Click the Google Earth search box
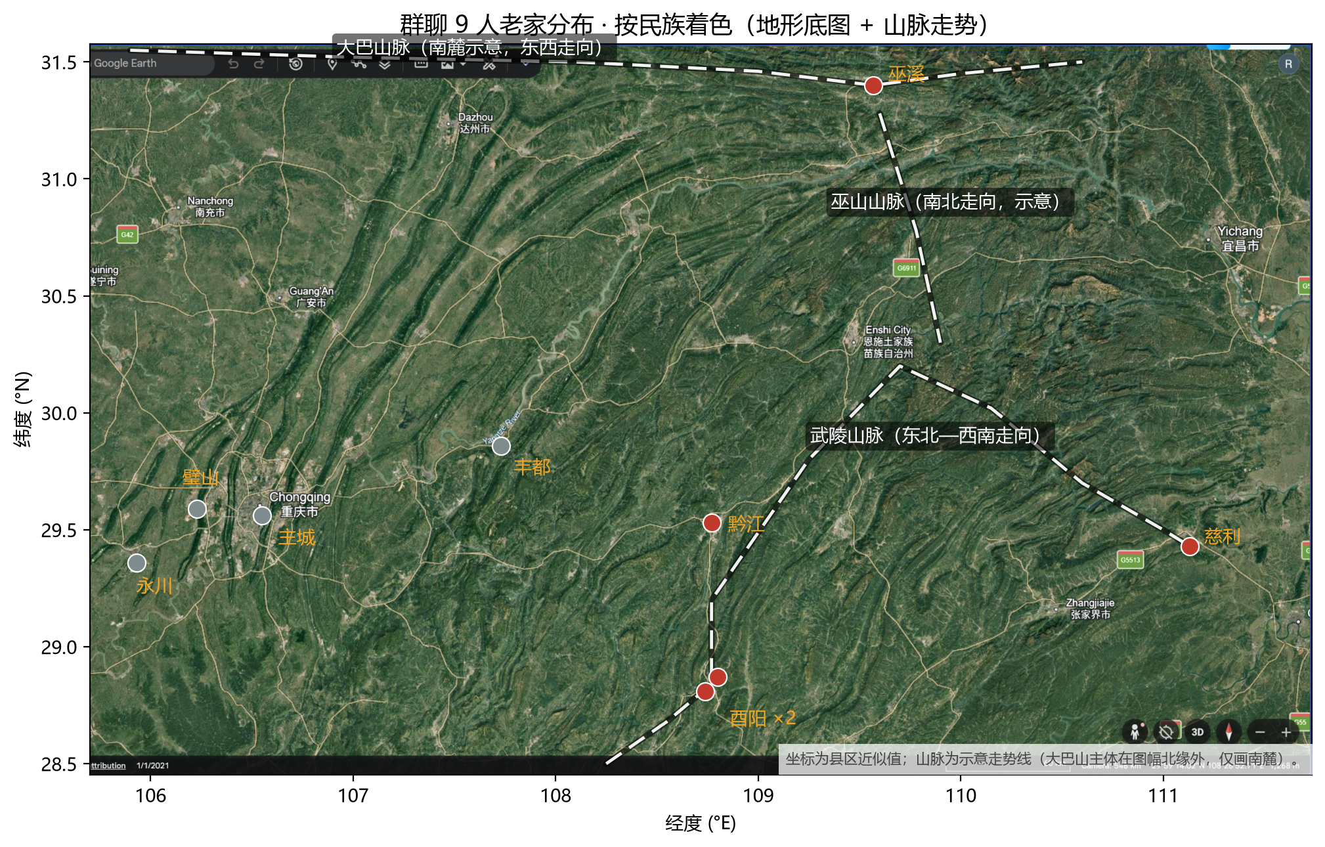The height and width of the screenshot is (847, 1325). [152, 64]
